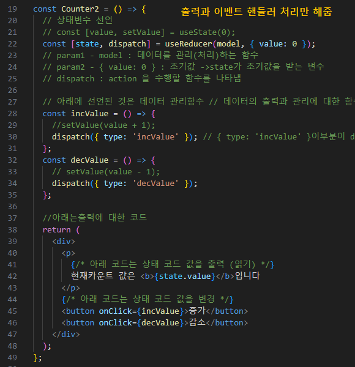Click the 'model' argument in useReducer
This screenshot has width=355, height=367.
[x=228, y=44]
